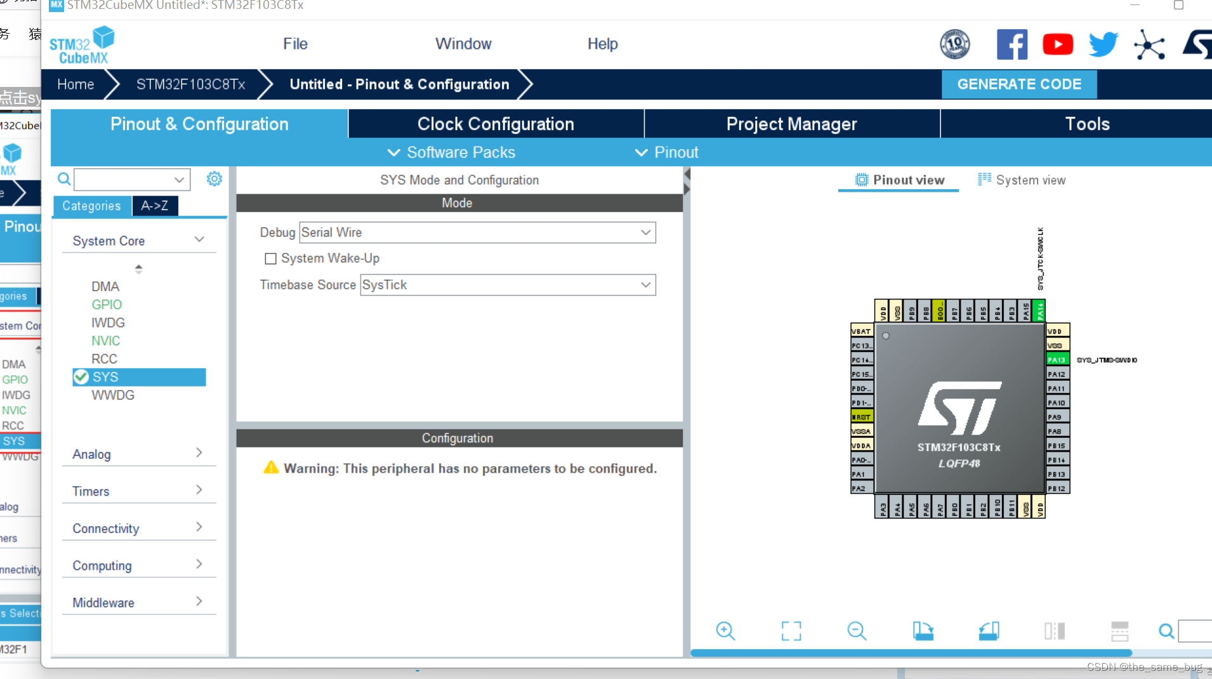Collapse panel with the left splitter arrow

tap(687, 174)
